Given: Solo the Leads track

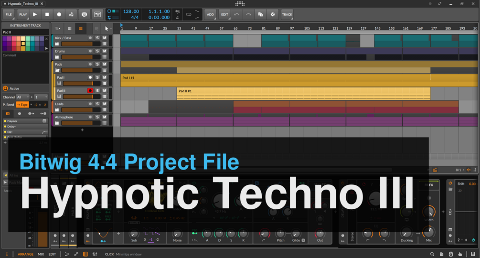Looking at the screenshot, I should (97, 104).
